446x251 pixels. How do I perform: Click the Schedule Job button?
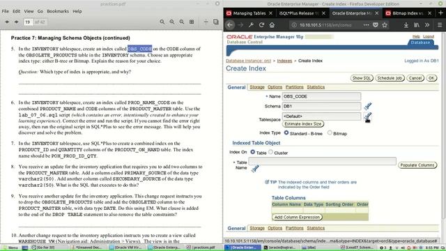(x=390, y=78)
